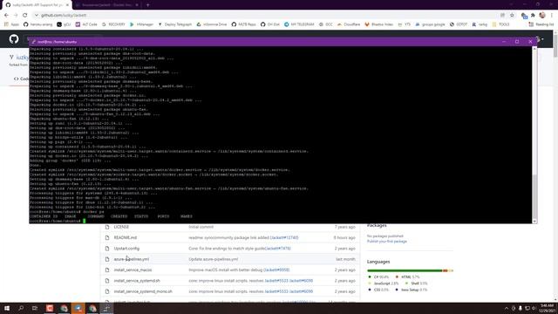Screen dimensions: 558x314
Task: Click the JavaScript language entry
Action: (x=384, y=283)
